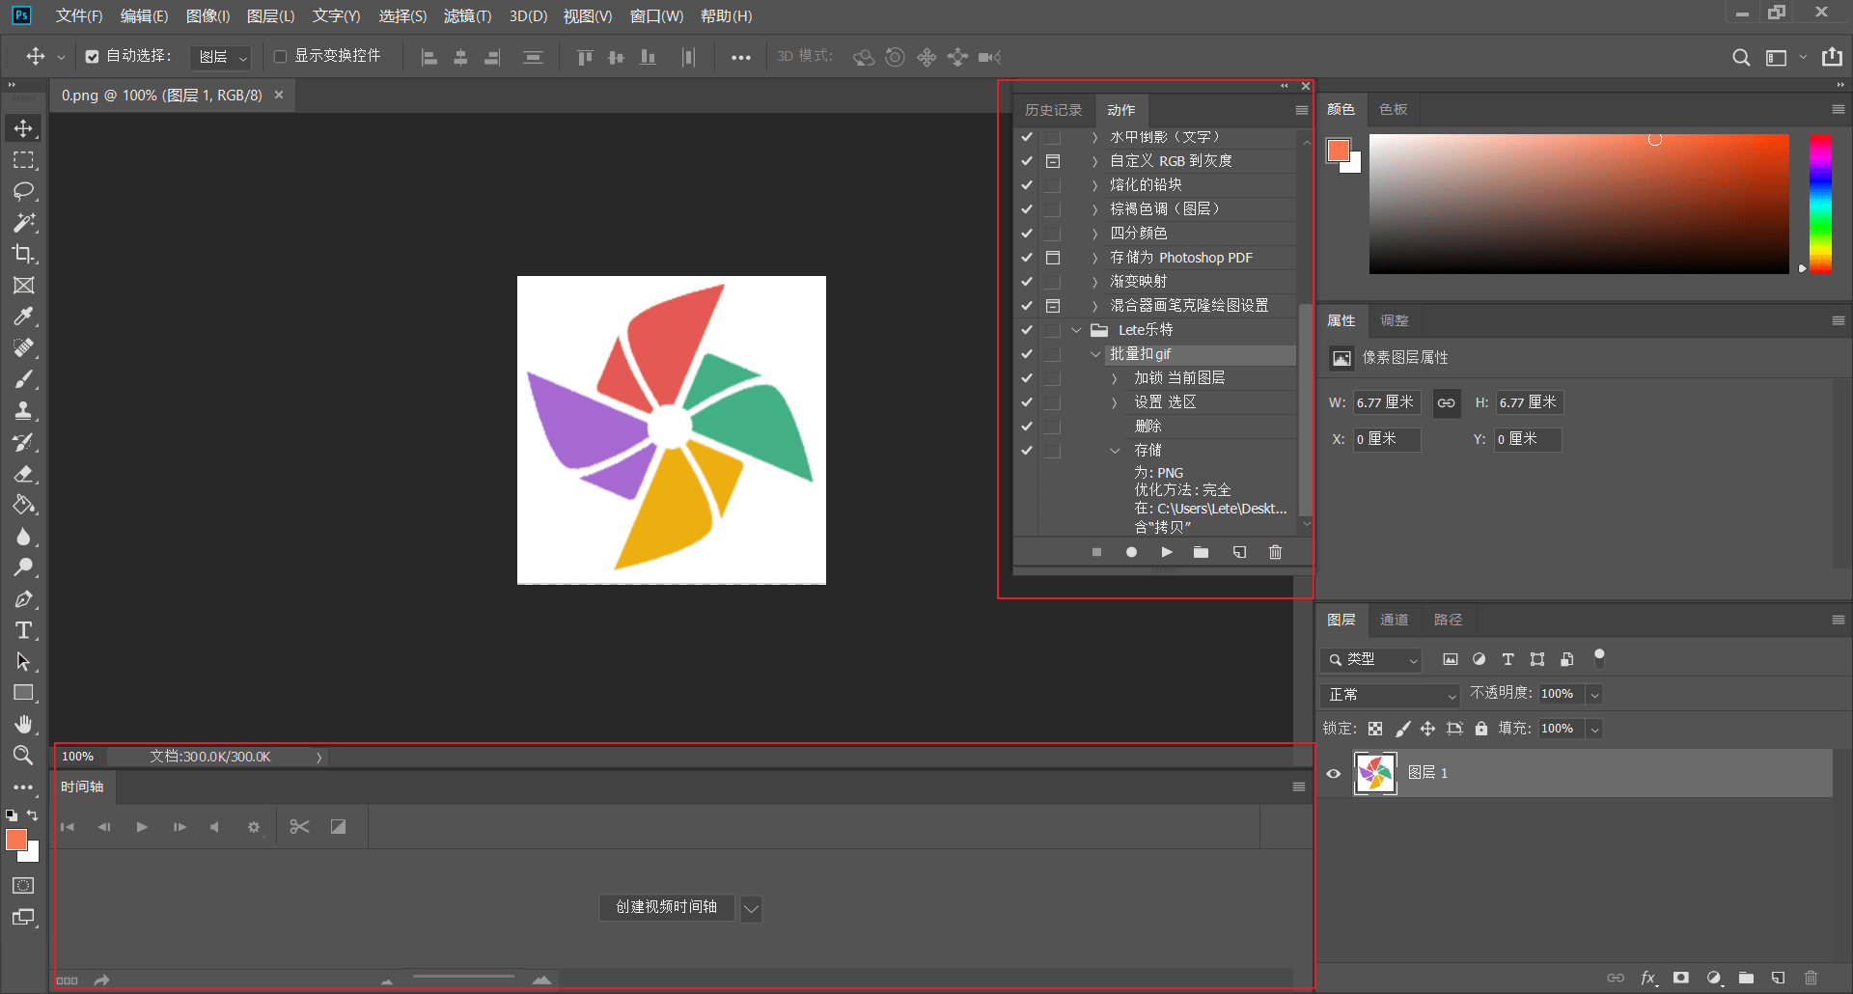Select the Horizontal Type tool
1853x994 pixels.
tap(23, 630)
